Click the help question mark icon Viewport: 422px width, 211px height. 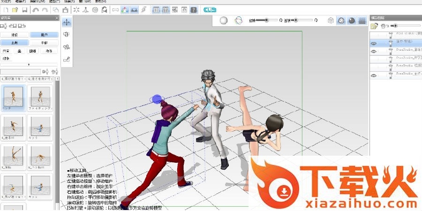point(193,10)
